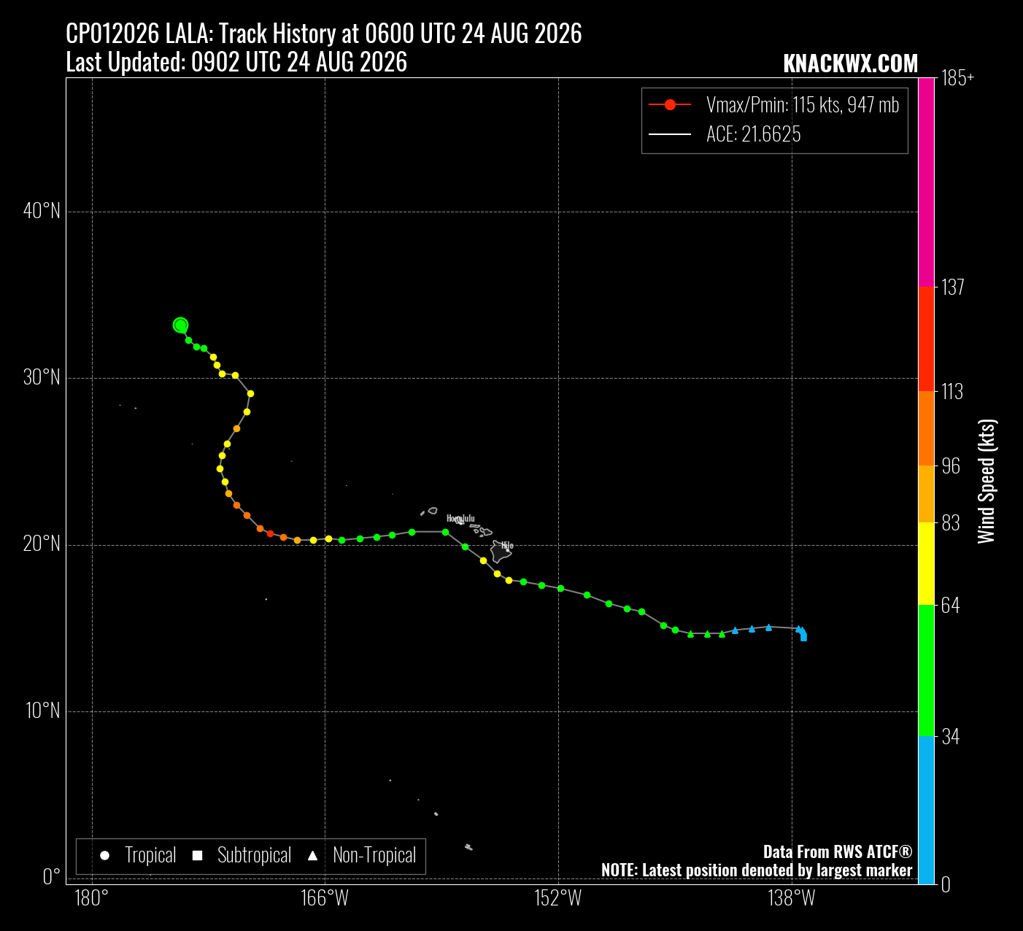Image resolution: width=1023 pixels, height=931 pixels.
Task: Click the red Vmax/Pmin legend marker
Action: pos(670,105)
